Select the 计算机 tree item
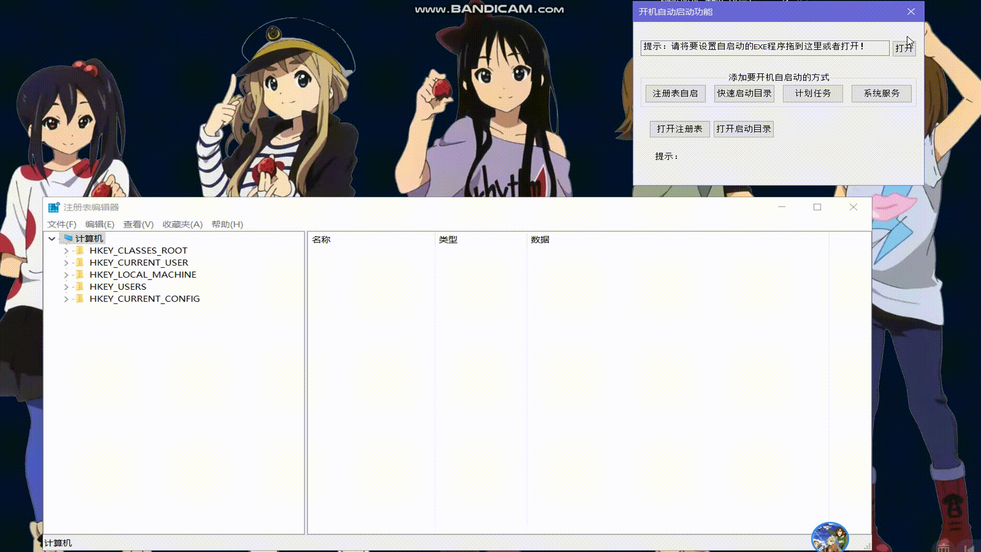This screenshot has height=552, width=981. pyautogui.click(x=89, y=239)
